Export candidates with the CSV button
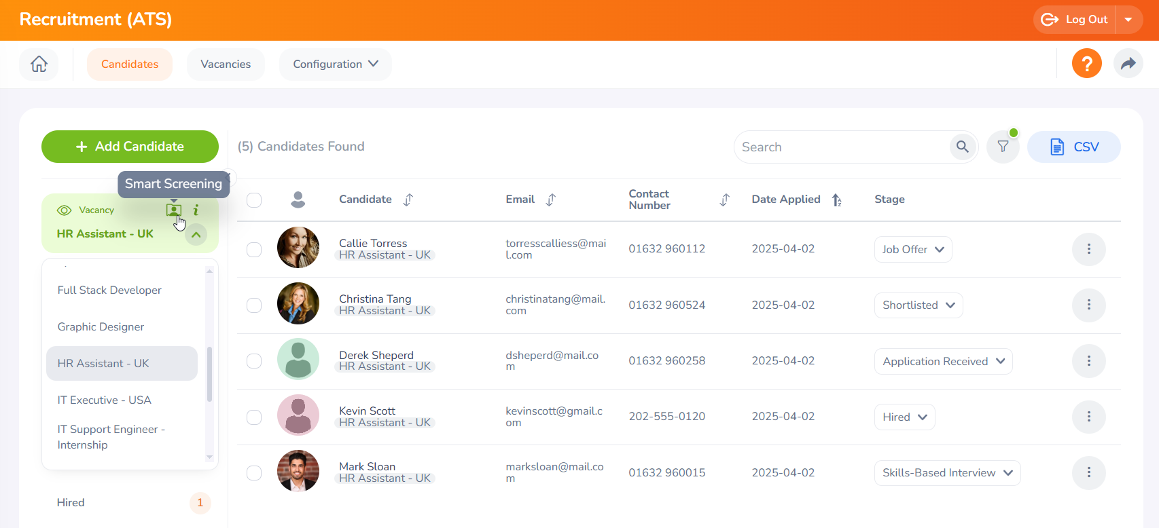The width and height of the screenshot is (1159, 528). point(1073,147)
